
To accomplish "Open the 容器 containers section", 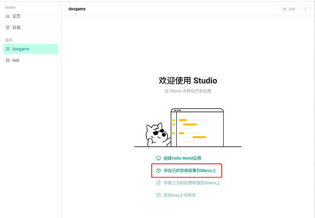I will click(x=31, y=27).
